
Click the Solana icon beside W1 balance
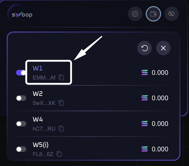click(145, 73)
